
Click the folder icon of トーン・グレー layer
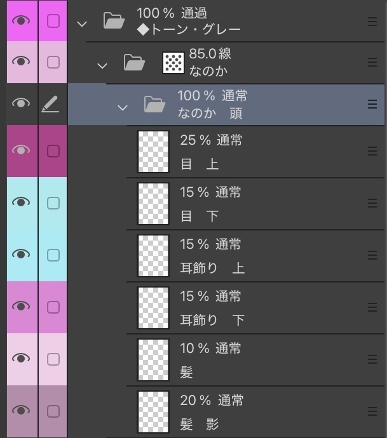[114, 22]
